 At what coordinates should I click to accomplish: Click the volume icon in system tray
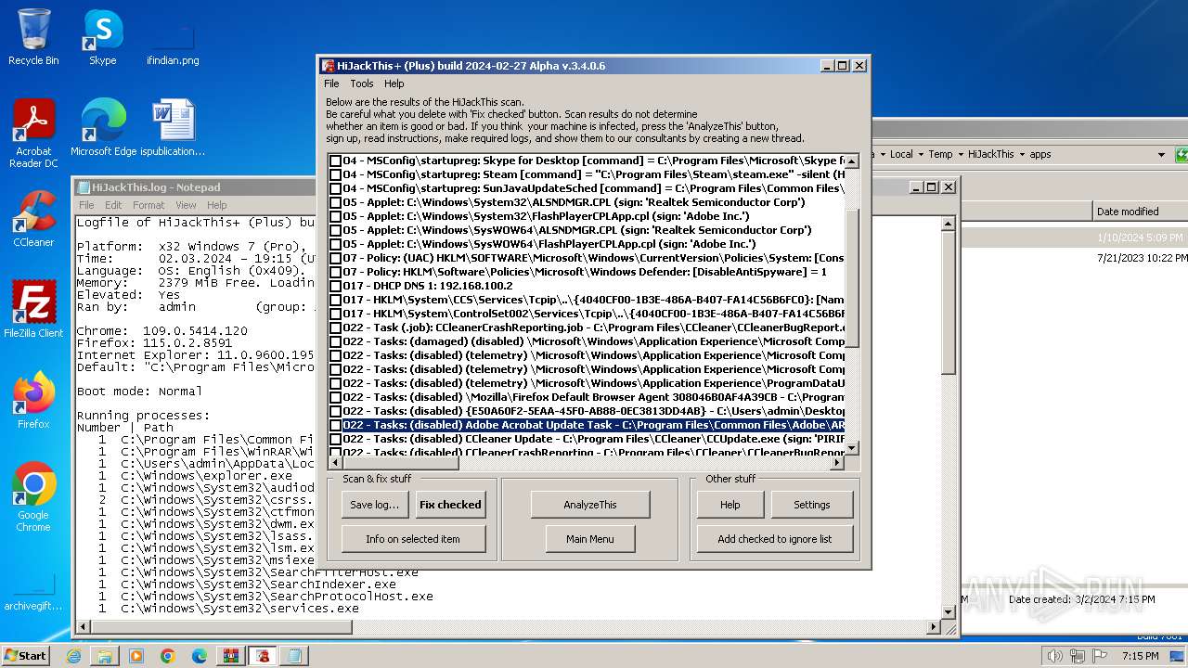tap(1055, 656)
